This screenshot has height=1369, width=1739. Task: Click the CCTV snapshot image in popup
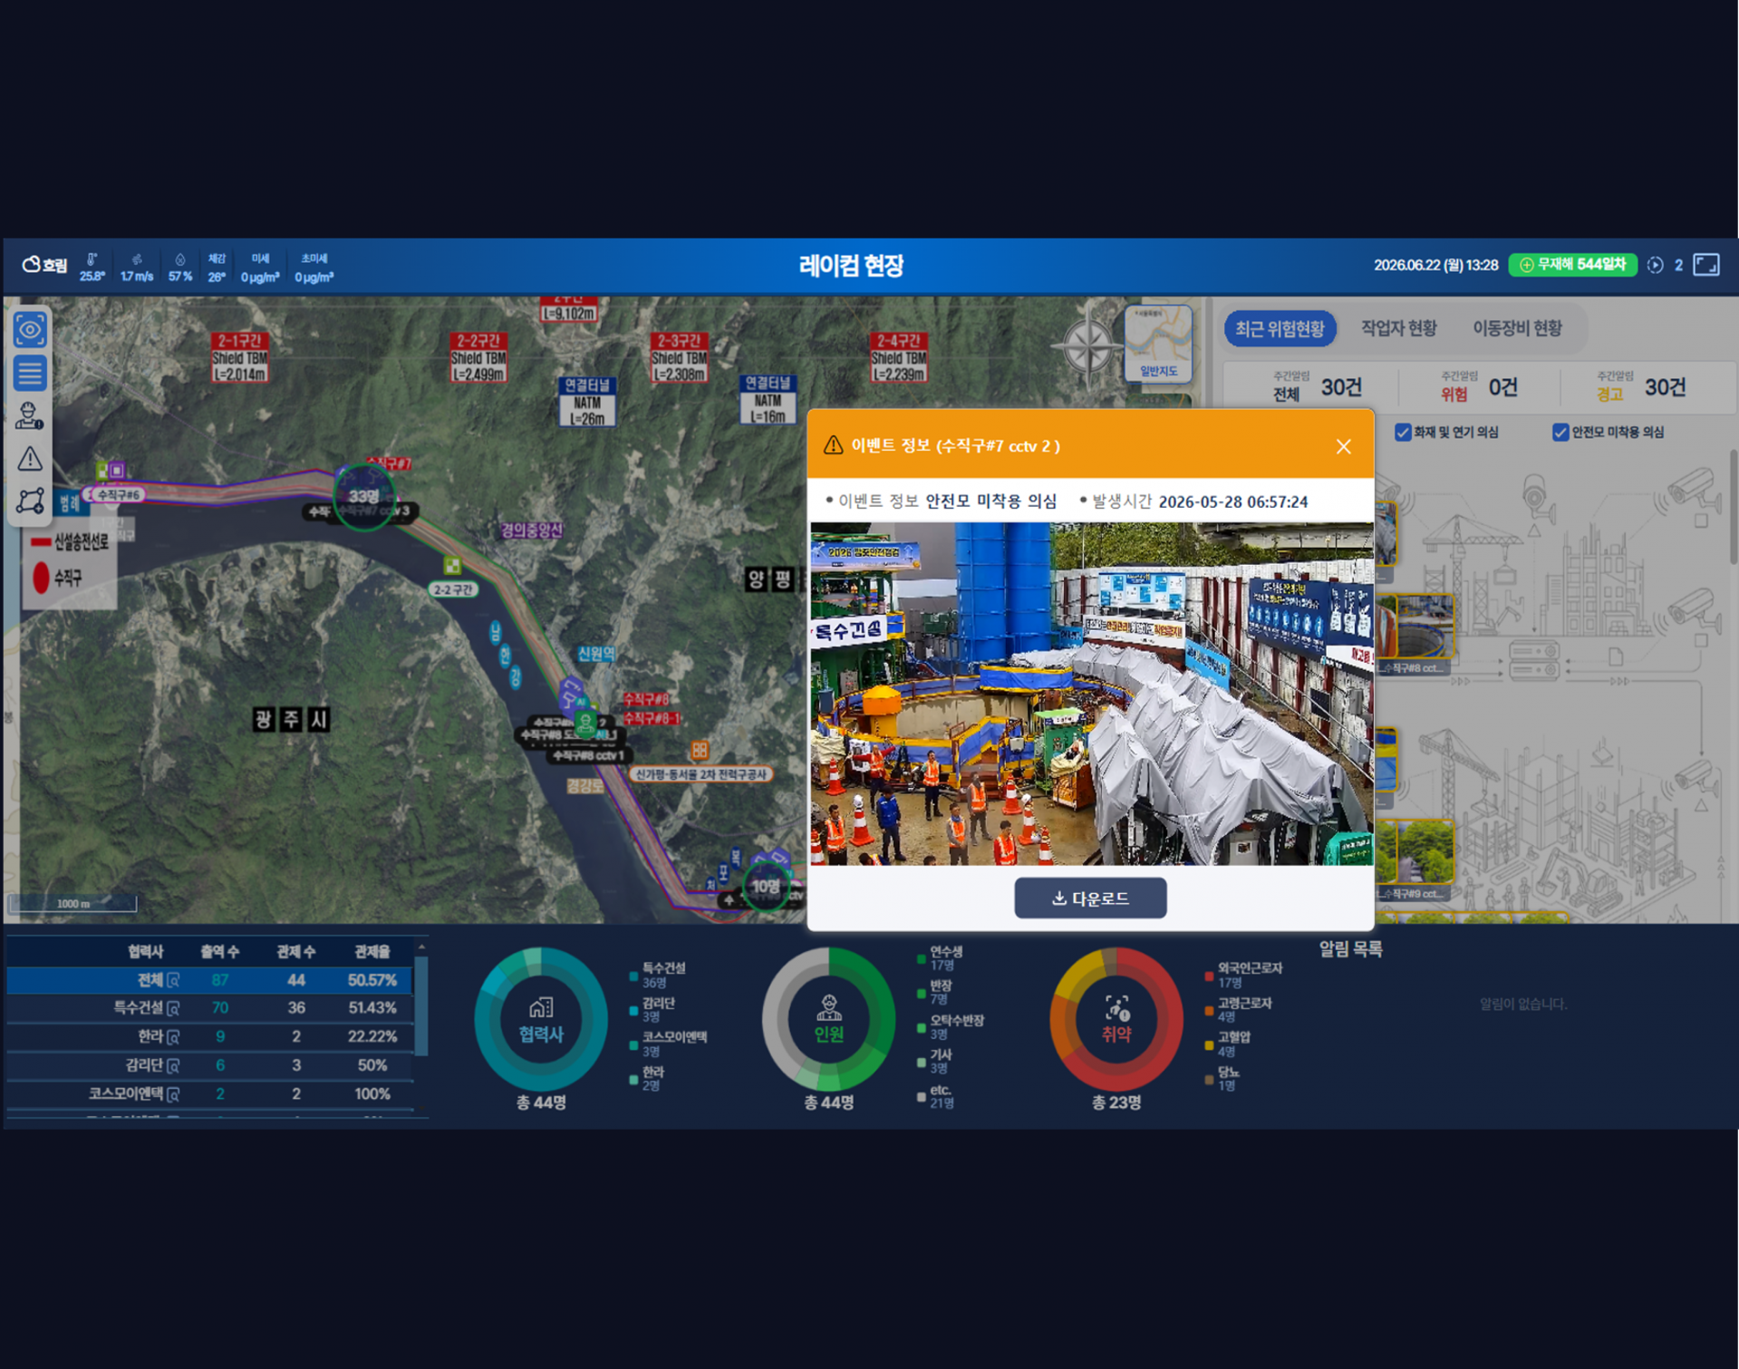(1091, 694)
